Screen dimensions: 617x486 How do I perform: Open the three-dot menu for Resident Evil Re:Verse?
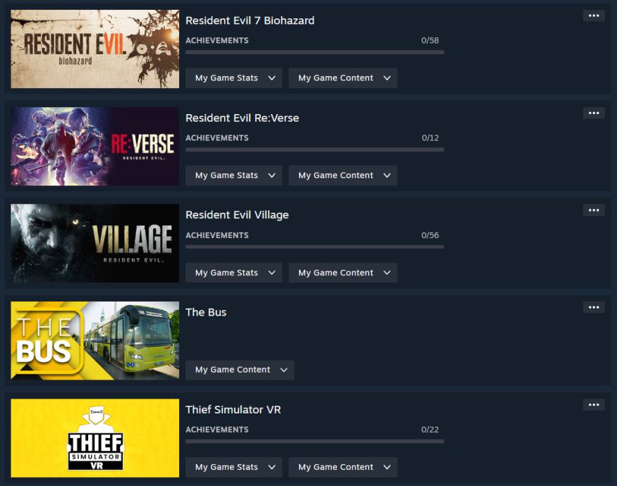[x=594, y=113]
